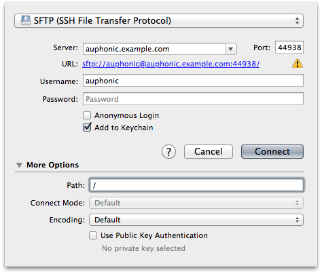This screenshot has height=274, width=322.
Task: Click into the Password field
Action: click(x=193, y=99)
